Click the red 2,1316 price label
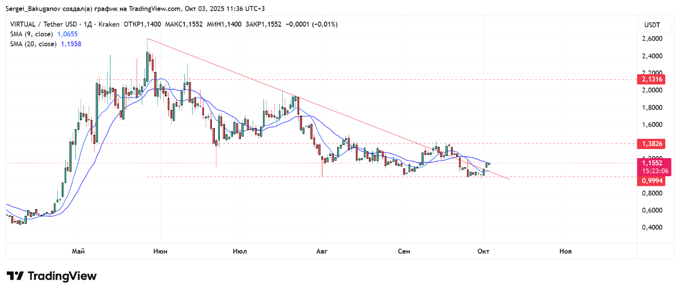 [x=652, y=80]
